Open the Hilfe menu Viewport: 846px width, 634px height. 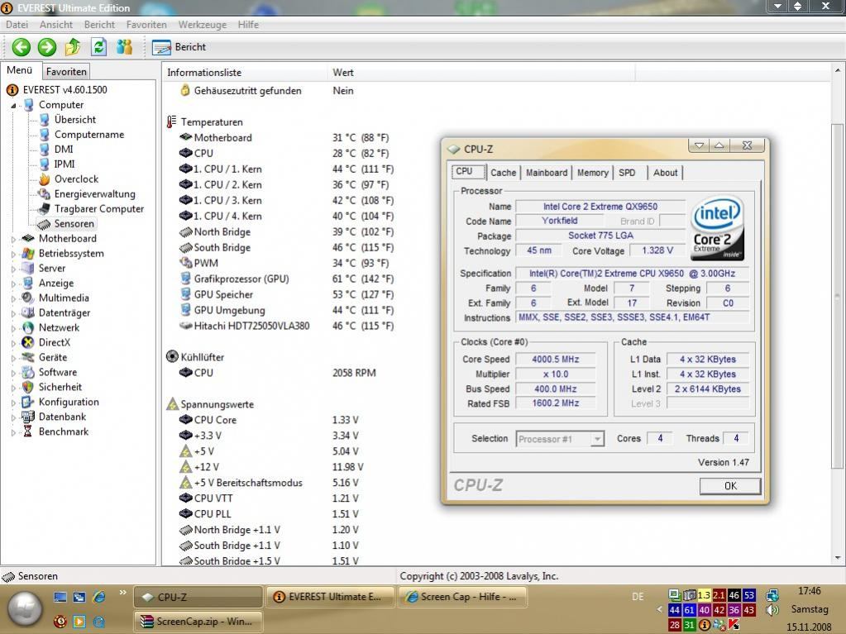click(248, 25)
